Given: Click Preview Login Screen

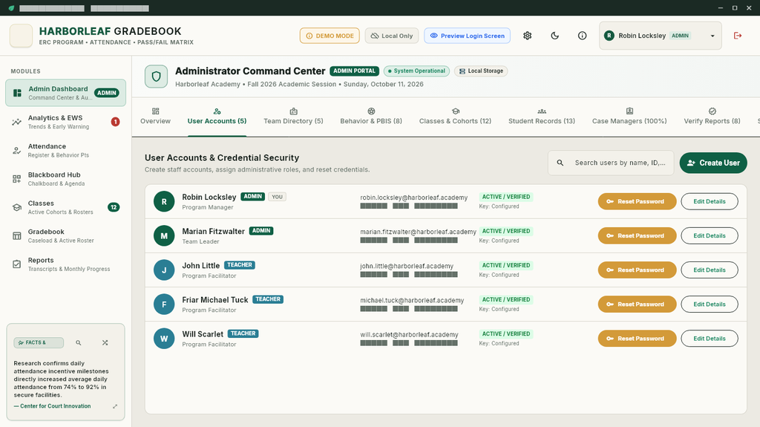Looking at the screenshot, I should (x=468, y=36).
